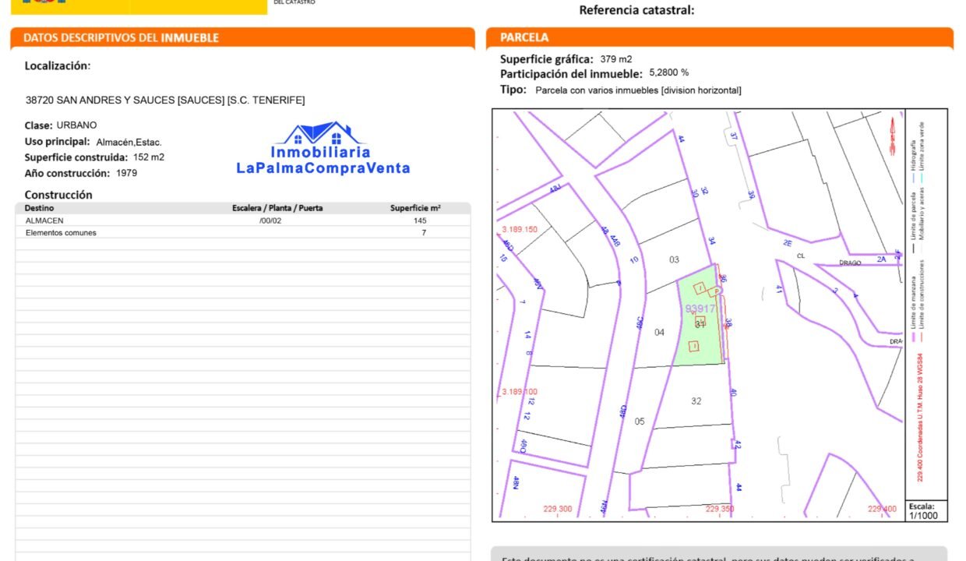Viewport: 966px width, 561px height.
Task: Select the address '38720 SAN ANDRES Y SAUCES'
Action: 100,101
